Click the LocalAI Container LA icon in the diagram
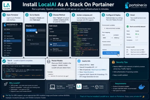 click(79, 86)
